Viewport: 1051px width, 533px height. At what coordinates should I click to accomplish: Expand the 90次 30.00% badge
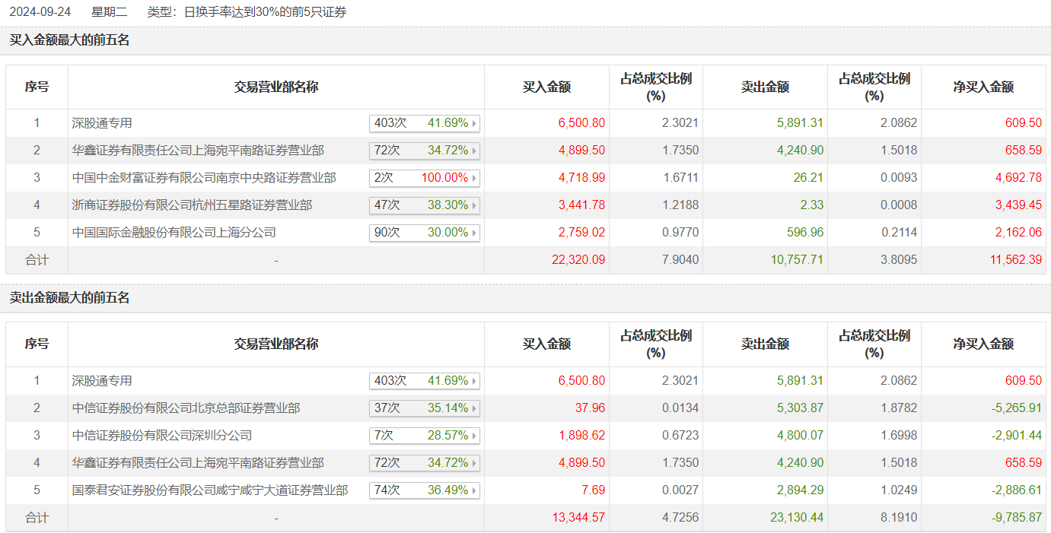click(x=475, y=233)
